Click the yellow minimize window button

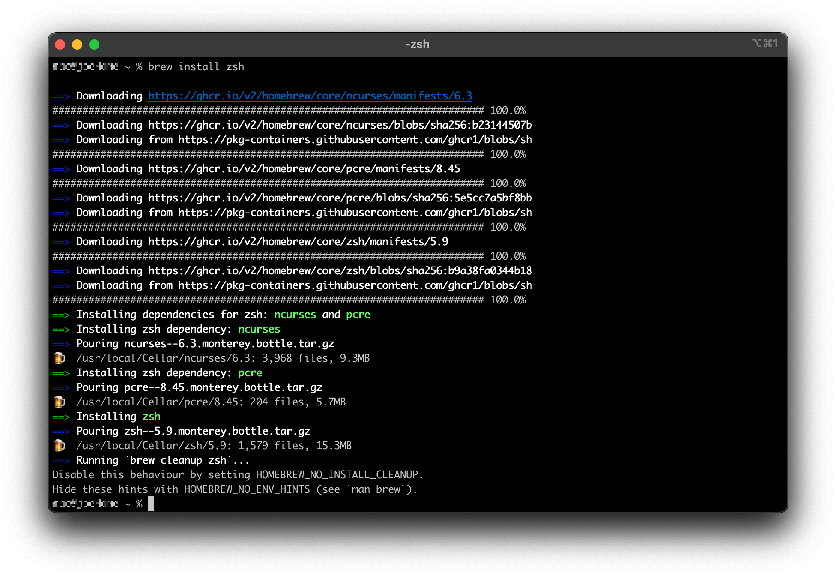point(77,45)
